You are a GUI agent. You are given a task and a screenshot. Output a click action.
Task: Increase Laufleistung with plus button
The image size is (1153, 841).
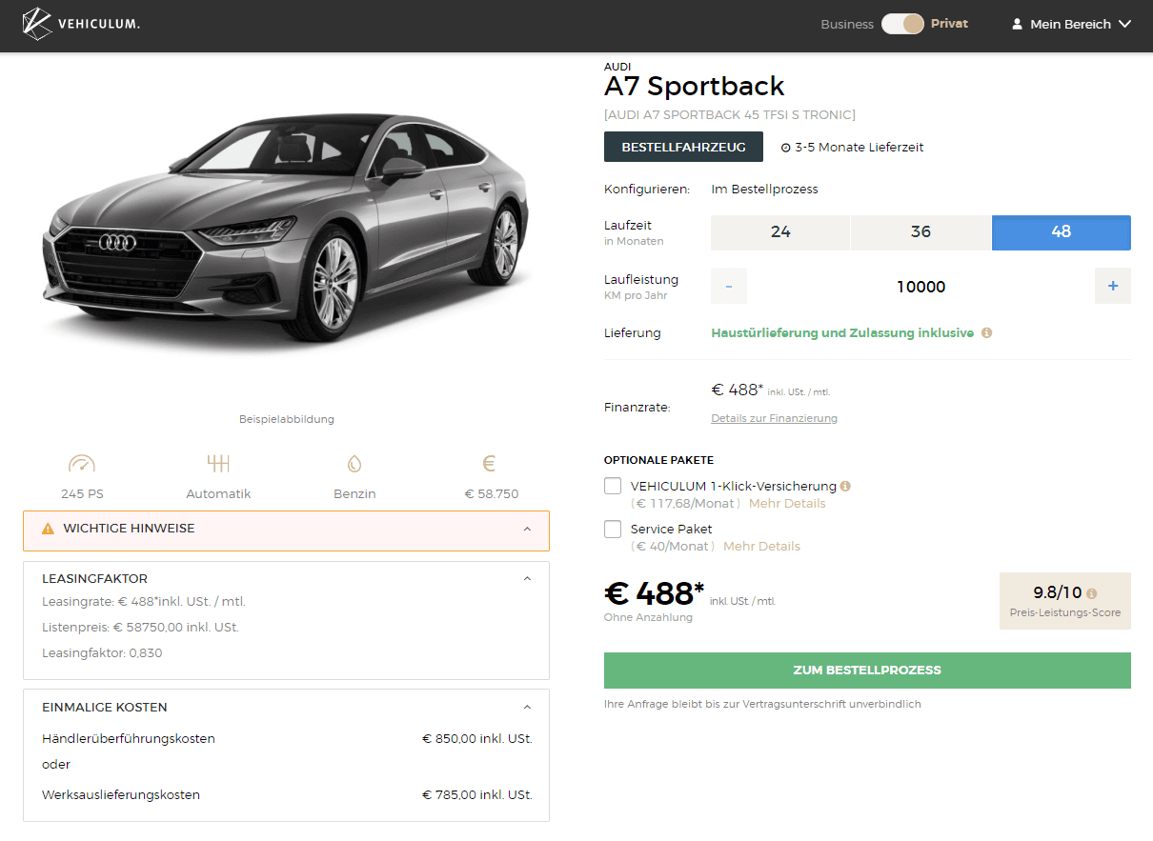click(x=1113, y=286)
